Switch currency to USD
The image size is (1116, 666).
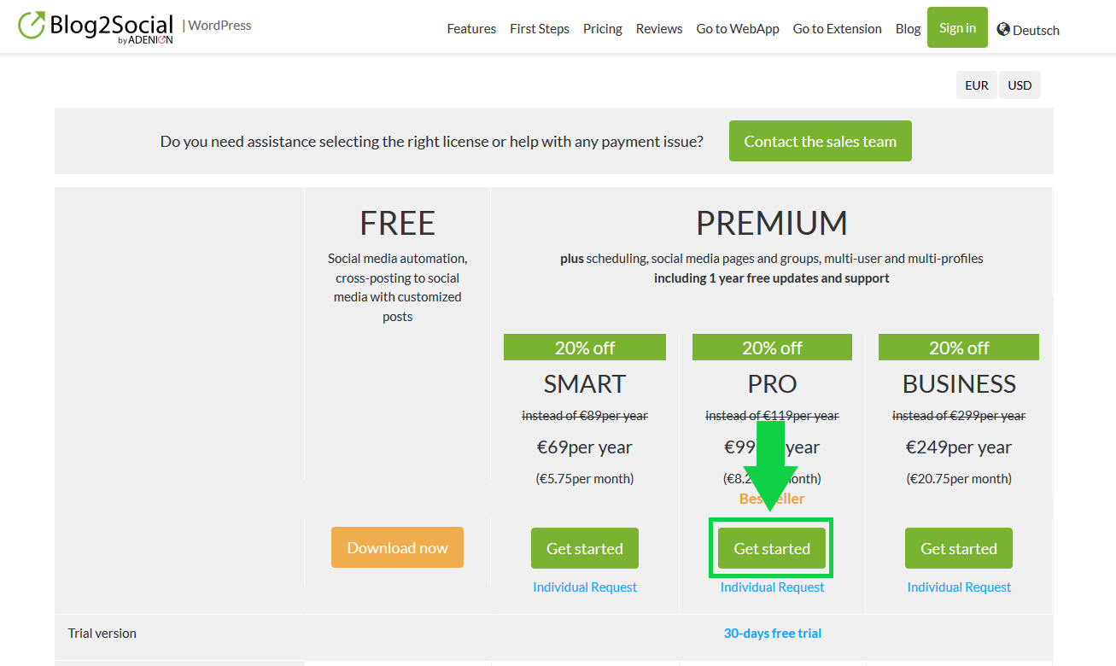(x=1020, y=85)
